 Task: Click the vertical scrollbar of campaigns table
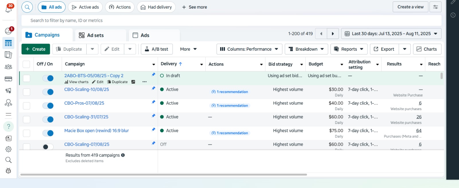[442, 76]
